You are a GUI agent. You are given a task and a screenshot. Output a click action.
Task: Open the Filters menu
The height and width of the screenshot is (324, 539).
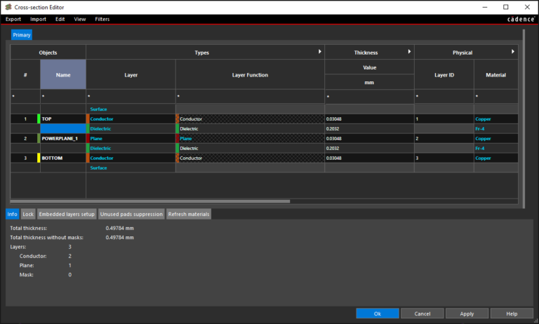click(x=102, y=19)
